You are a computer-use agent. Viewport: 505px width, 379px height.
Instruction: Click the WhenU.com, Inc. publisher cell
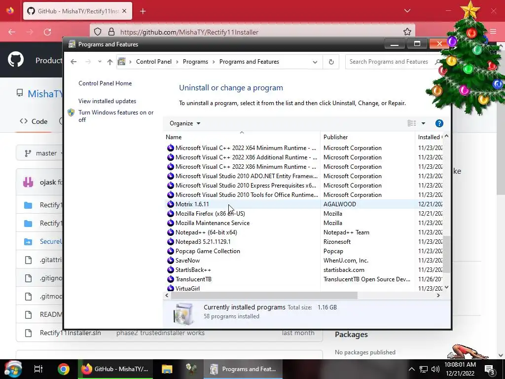coord(346,260)
